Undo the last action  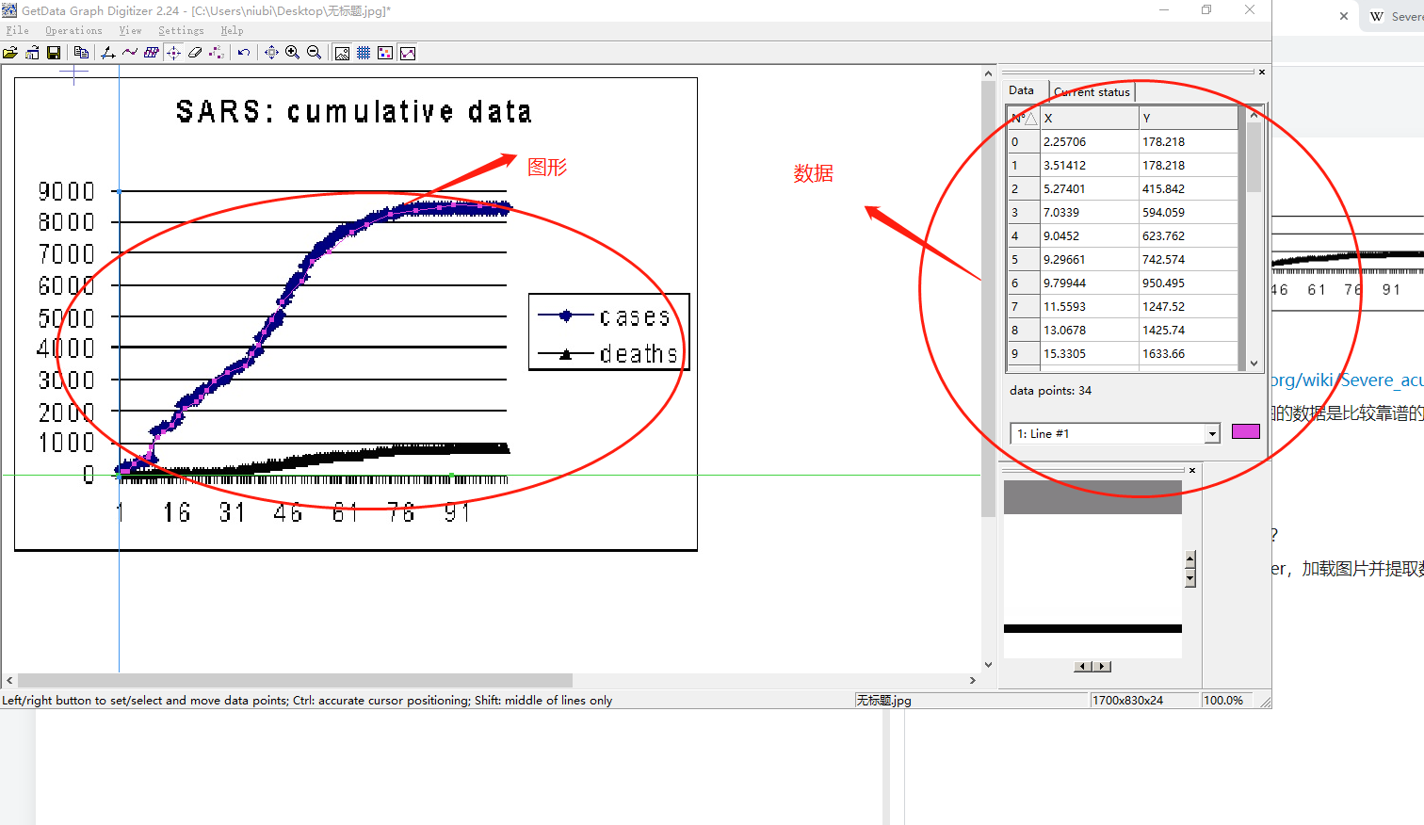[x=244, y=53]
